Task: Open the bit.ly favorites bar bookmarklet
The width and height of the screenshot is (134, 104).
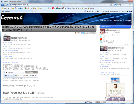Action: (x=85, y=8)
